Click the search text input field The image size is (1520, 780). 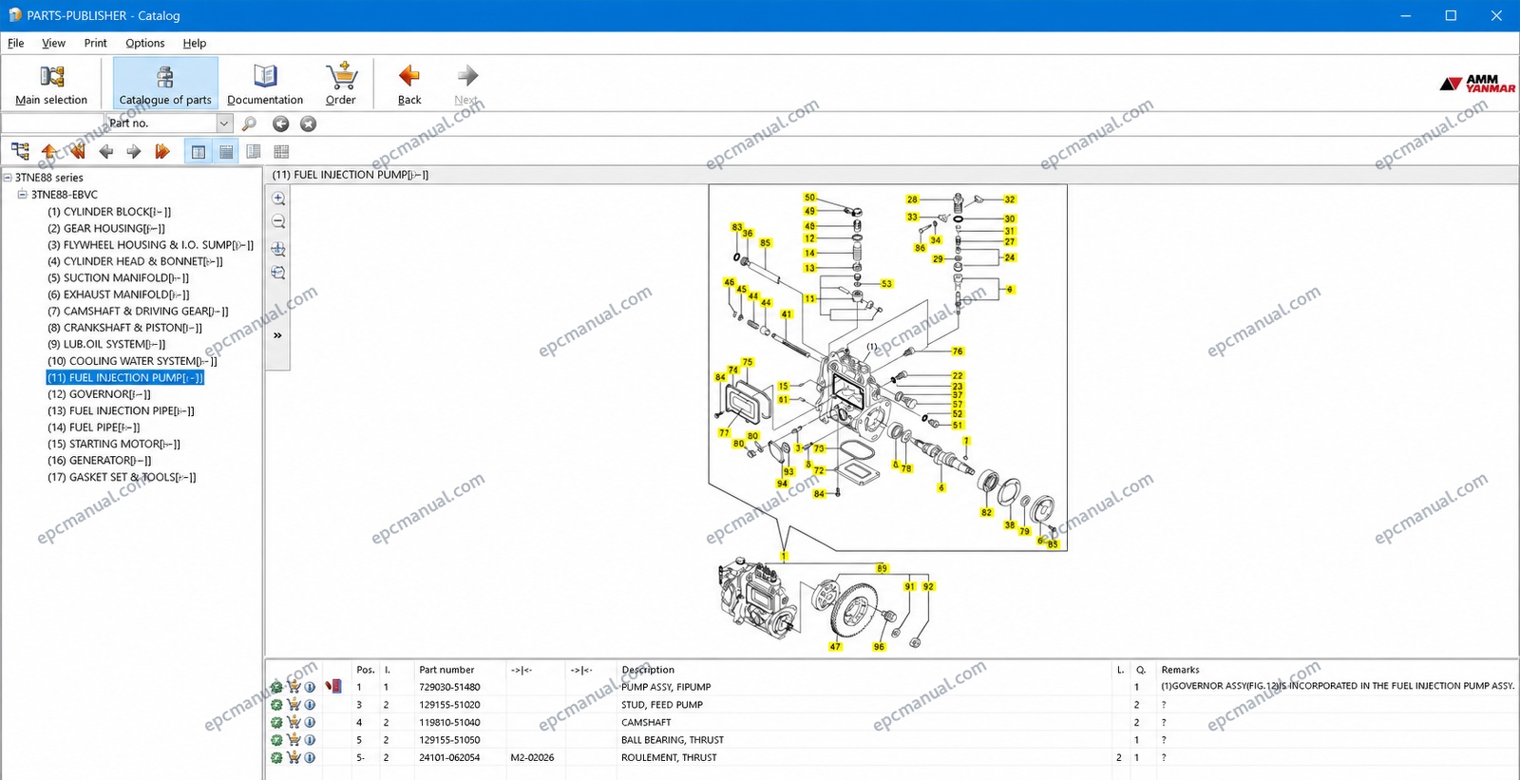52,124
